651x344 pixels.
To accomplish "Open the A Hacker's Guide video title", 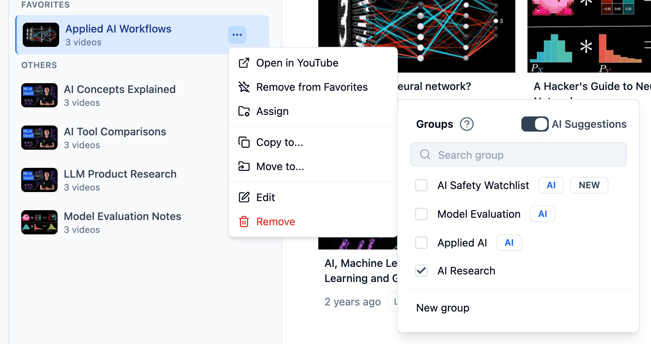I will click(592, 86).
